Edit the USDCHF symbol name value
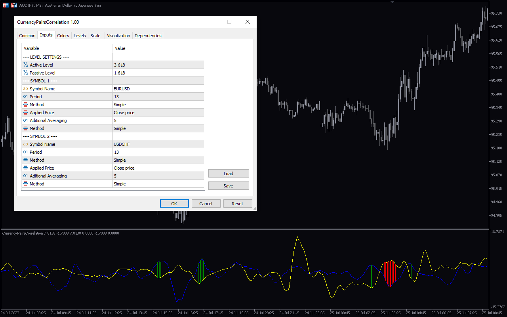 pos(158,144)
